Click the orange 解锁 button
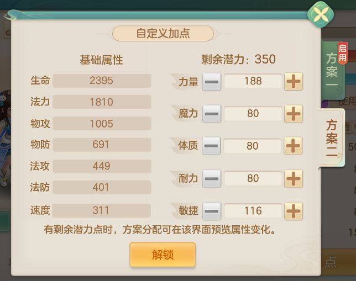 click(163, 255)
